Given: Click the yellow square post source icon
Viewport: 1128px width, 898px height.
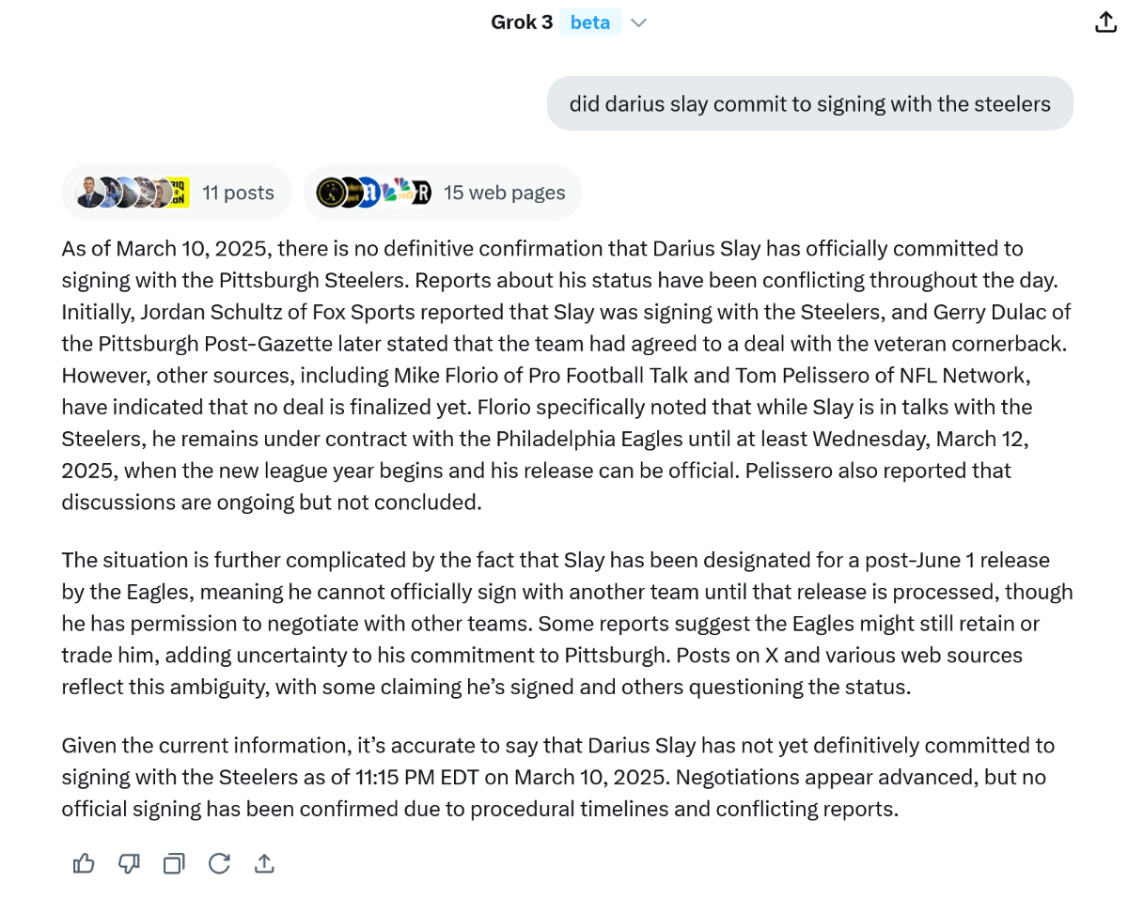Looking at the screenshot, I should coord(178,193).
